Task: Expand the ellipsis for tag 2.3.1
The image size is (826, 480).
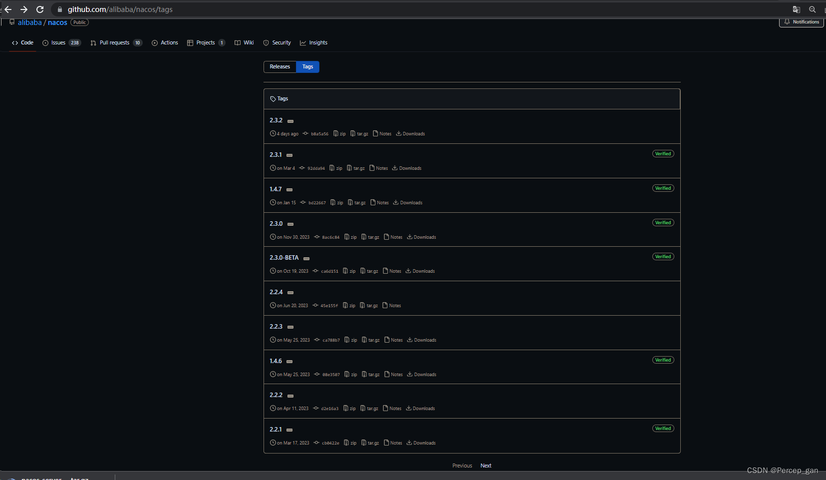Action: (x=289, y=155)
